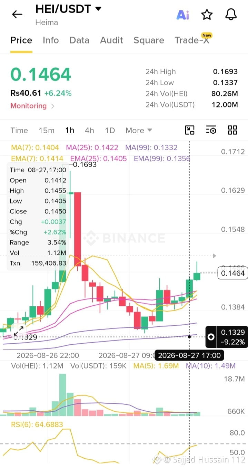Open the Ai analysis feature
This screenshot has height=468, width=248.
pyautogui.click(x=182, y=15)
